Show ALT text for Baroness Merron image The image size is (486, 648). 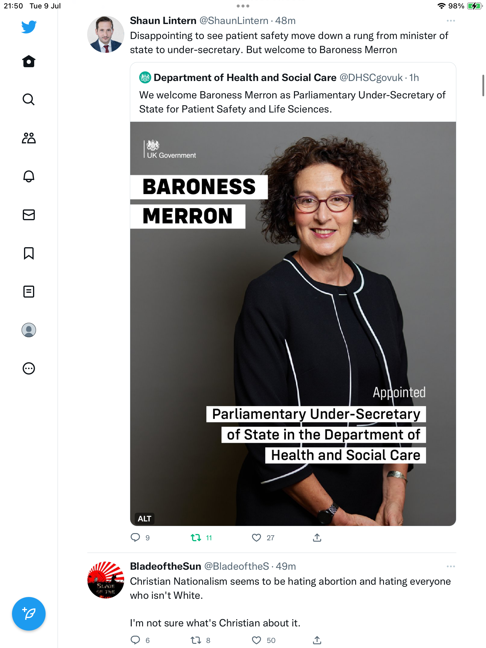point(144,519)
